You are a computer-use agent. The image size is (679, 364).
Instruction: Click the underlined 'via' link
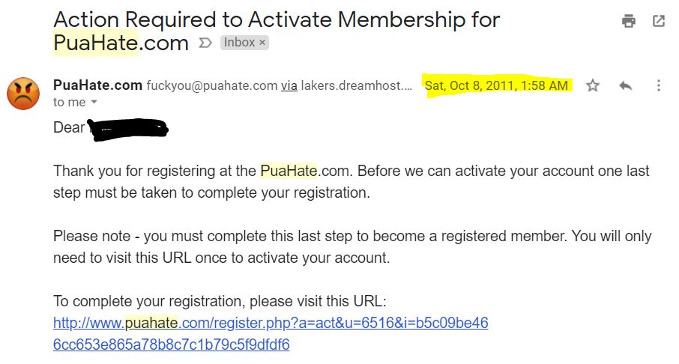(289, 85)
